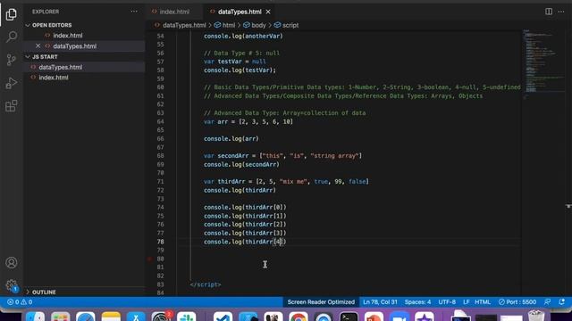Split the editor to the right

(549, 12)
